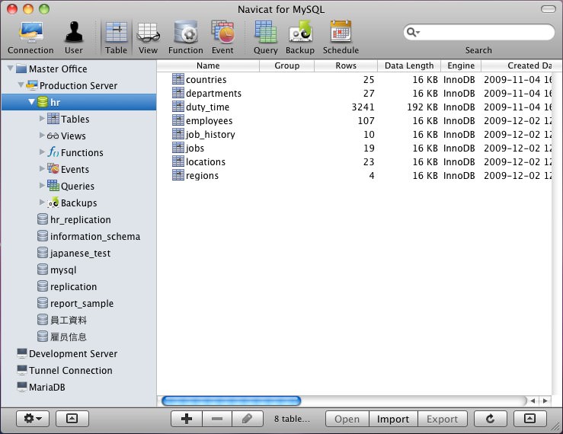Collapse the hr database node
The width and height of the screenshot is (563, 434).
tap(31, 102)
